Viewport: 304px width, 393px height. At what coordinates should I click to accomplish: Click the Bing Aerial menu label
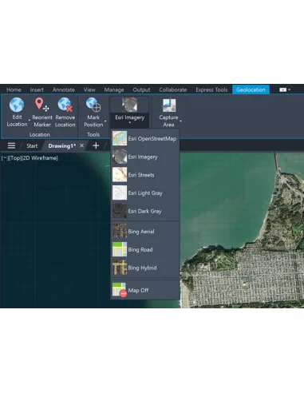141,232
